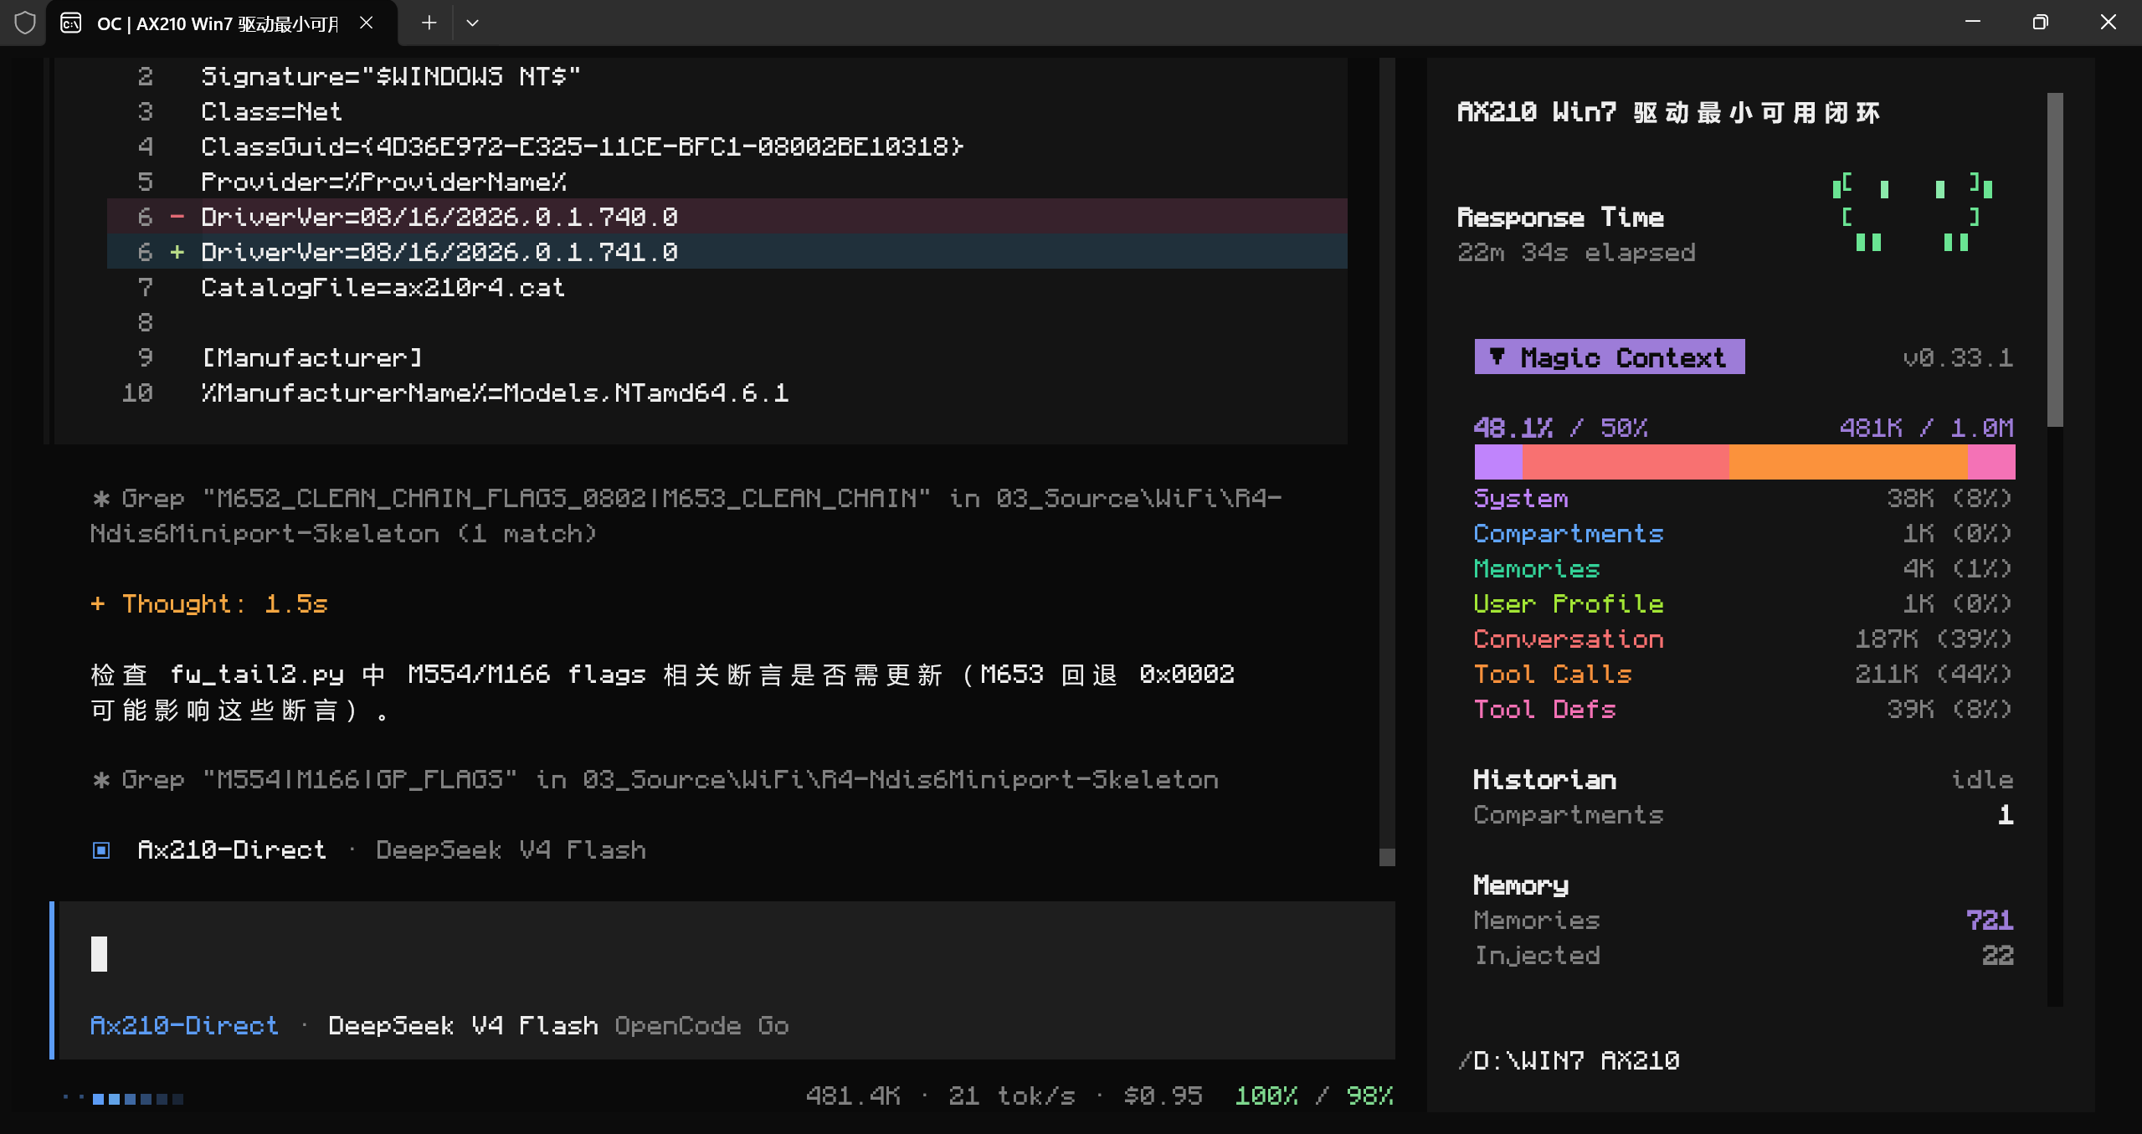This screenshot has height=1134, width=2142.
Task: Minimize the terminal window
Action: click(x=1973, y=23)
